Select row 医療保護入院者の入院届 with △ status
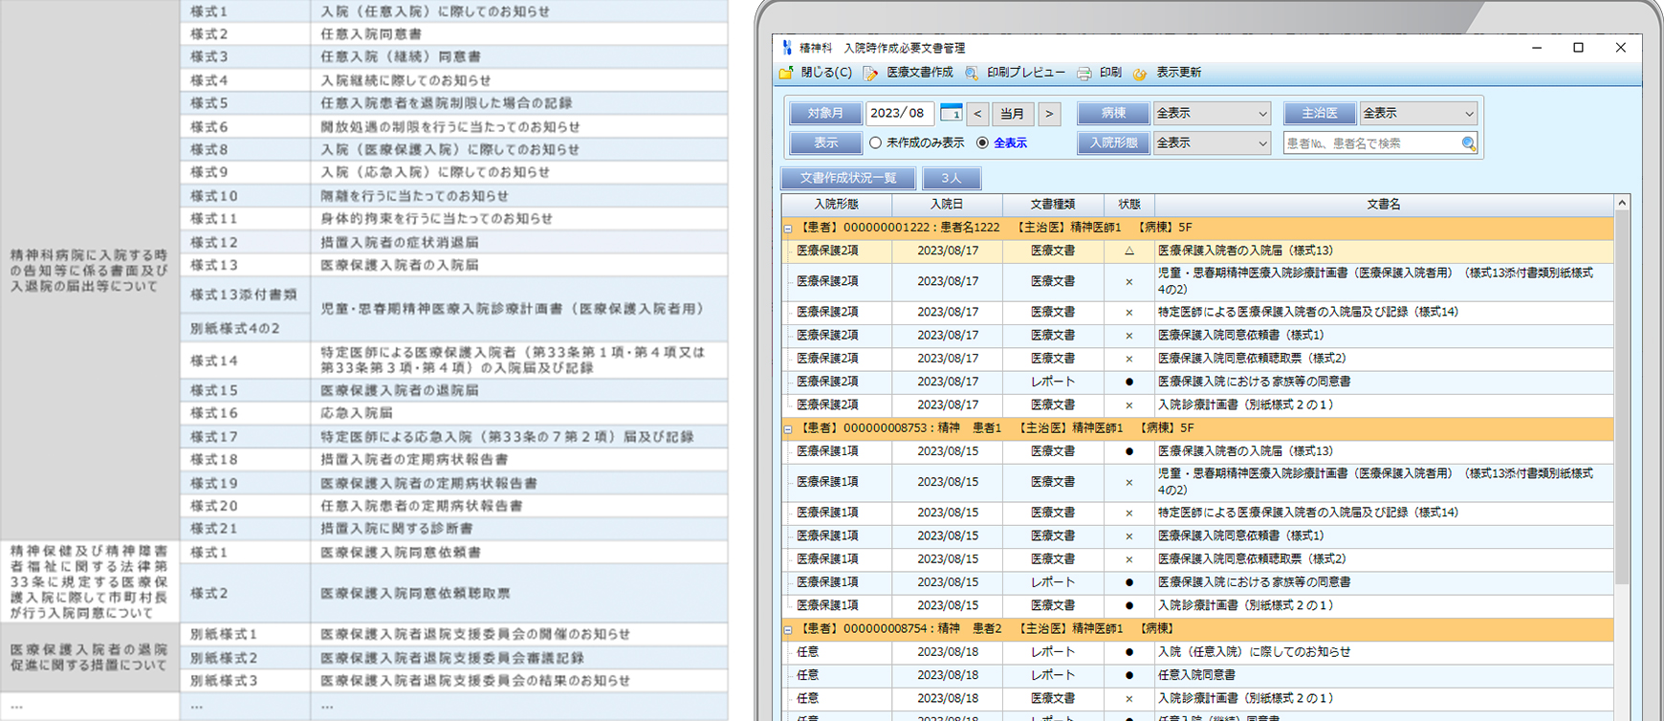Screen dimensions: 1664x721 [1198, 251]
